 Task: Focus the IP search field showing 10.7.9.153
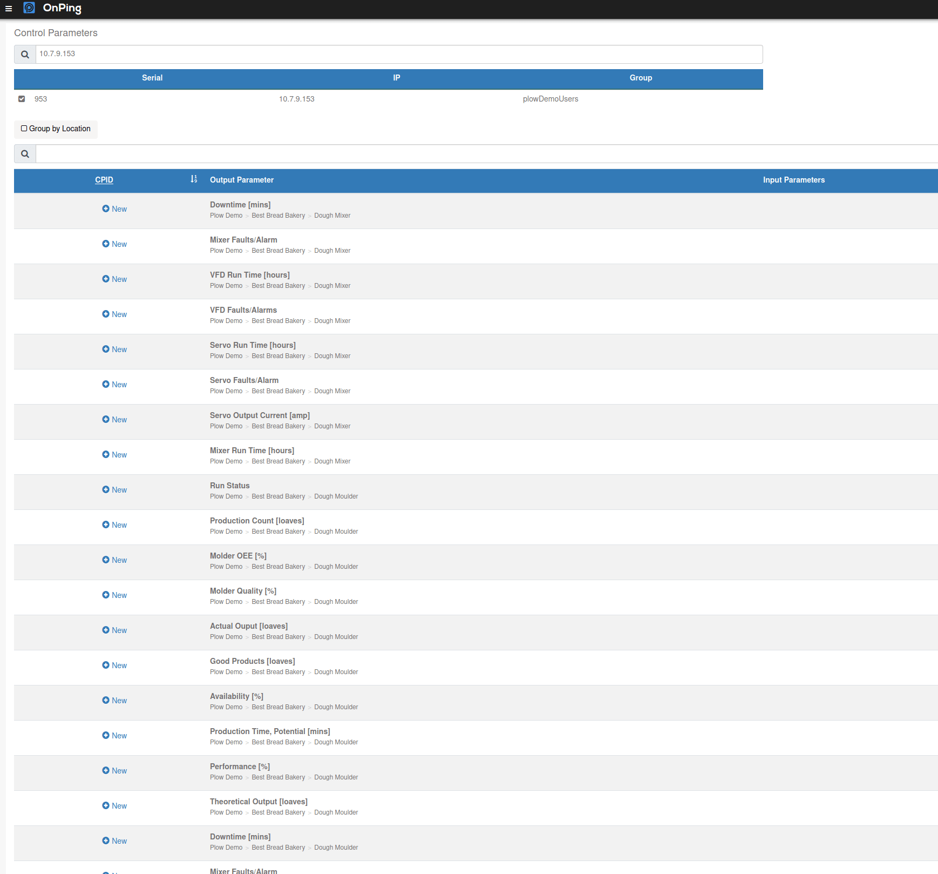tap(399, 54)
